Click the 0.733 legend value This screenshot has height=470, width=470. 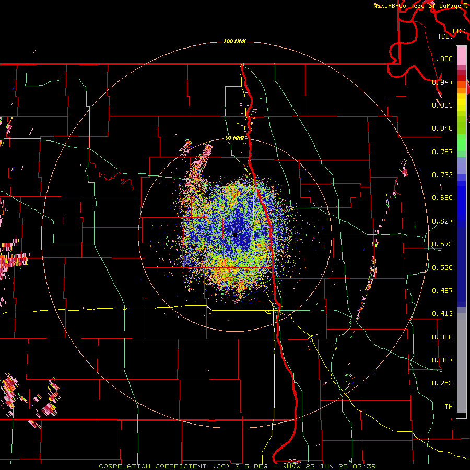coord(442,174)
